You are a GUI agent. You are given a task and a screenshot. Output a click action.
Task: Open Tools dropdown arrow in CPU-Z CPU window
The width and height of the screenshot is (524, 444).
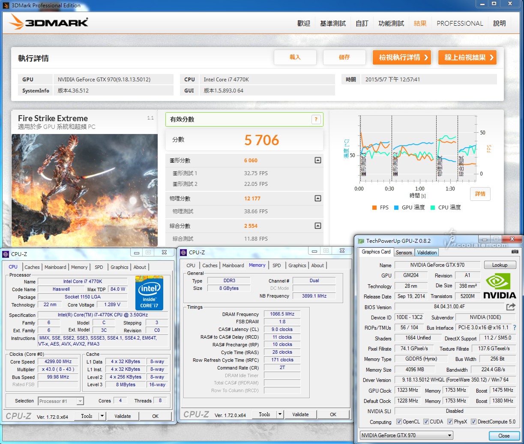click(102, 416)
